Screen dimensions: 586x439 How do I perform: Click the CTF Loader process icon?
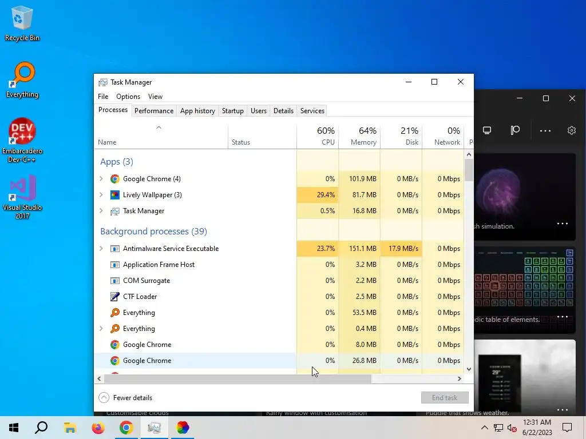click(x=114, y=297)
